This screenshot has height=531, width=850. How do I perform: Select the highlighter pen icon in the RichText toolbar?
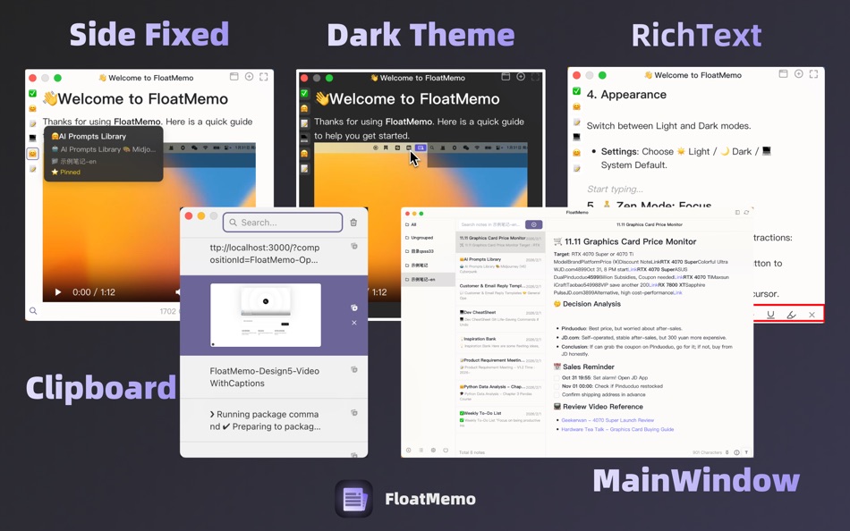tap(792, 315)
